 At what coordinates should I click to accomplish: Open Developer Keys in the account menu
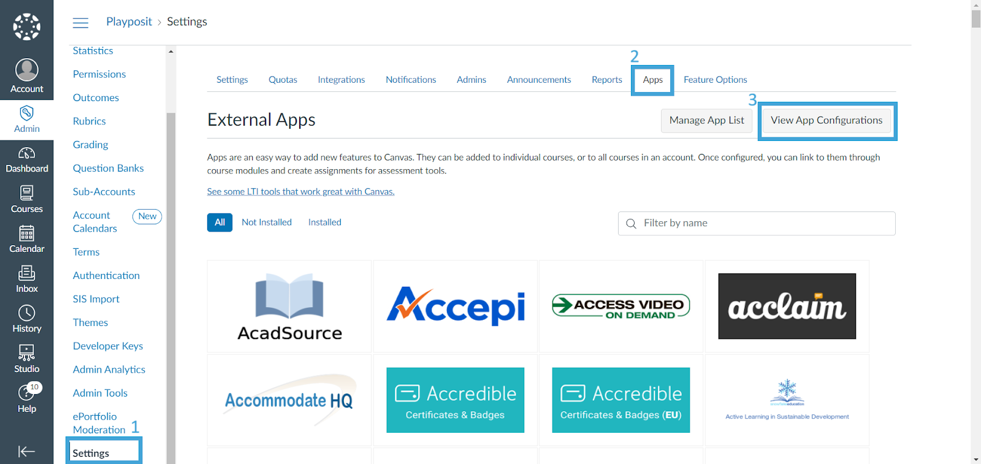click(108, 346)
